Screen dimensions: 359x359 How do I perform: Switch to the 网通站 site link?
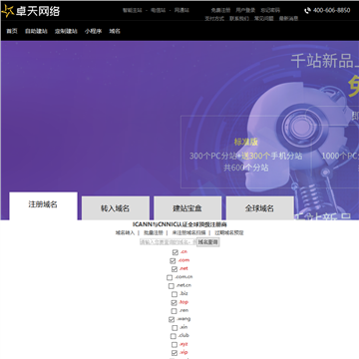[181, 10]
